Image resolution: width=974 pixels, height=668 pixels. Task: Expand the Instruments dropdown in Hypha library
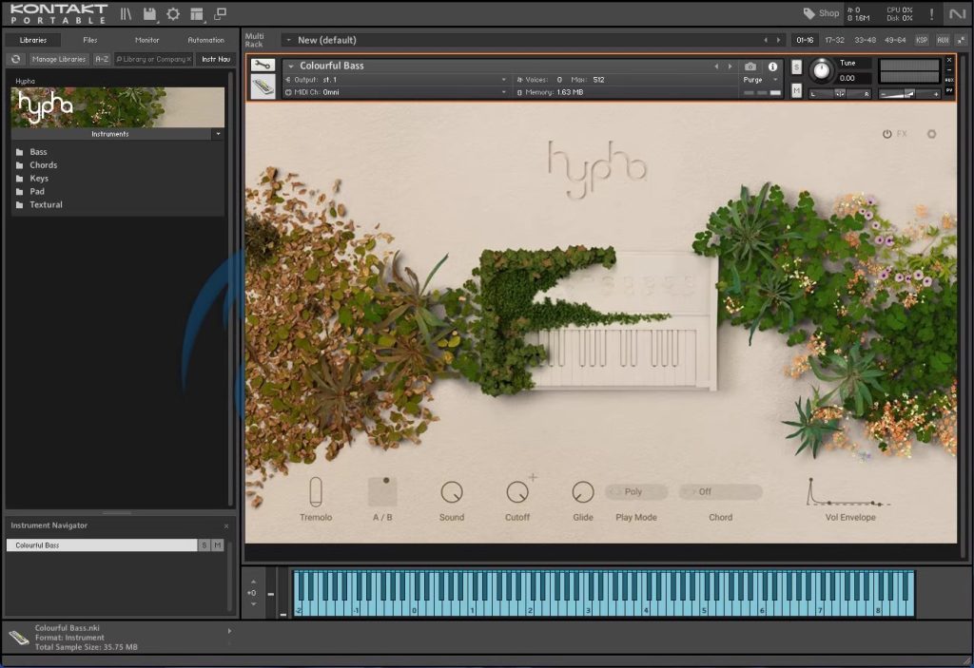point(218,134)
